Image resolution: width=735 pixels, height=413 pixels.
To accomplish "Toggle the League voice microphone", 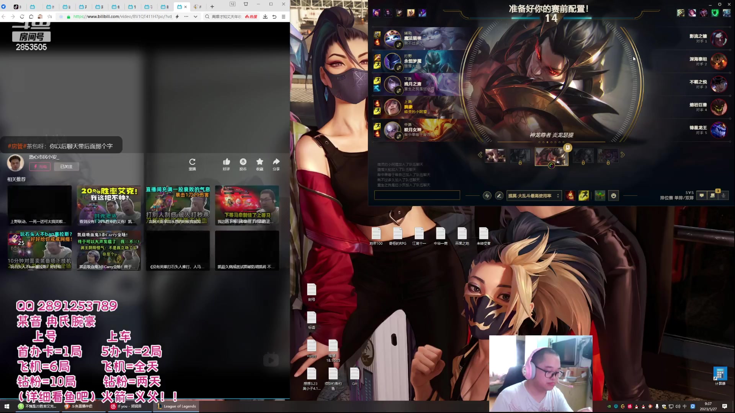I will tap(723, 195).
